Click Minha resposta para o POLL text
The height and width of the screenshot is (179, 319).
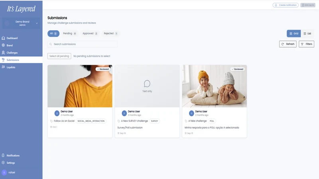tap(212, 128)
